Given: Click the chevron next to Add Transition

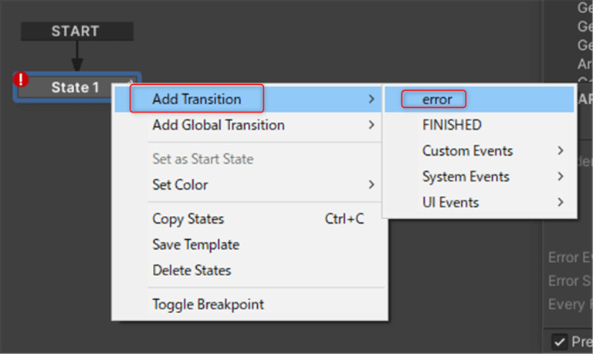Looking at the screenshot, I should pos(371,99).
